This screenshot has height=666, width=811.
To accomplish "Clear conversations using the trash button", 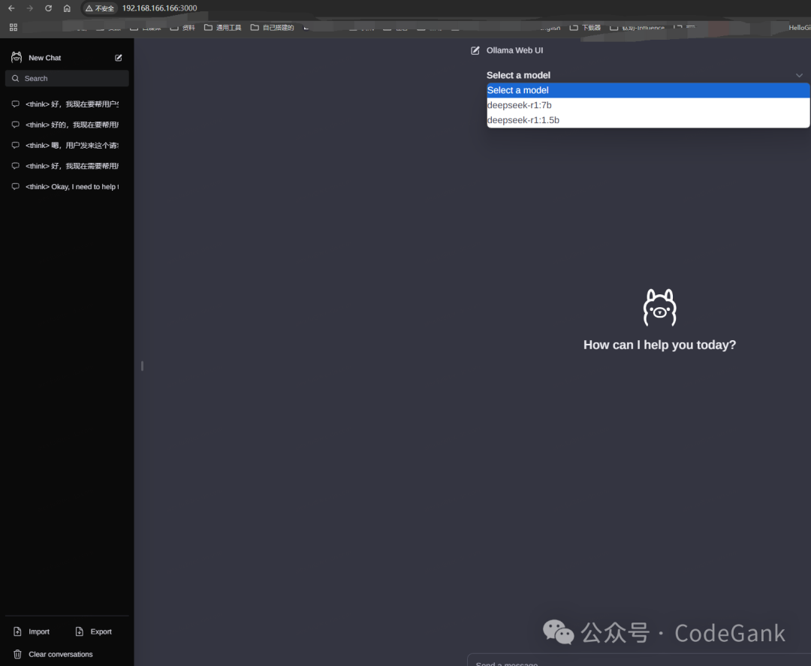I will tap(53, 654).
